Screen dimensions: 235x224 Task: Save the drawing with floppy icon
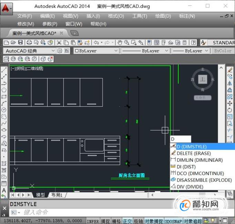20,43
